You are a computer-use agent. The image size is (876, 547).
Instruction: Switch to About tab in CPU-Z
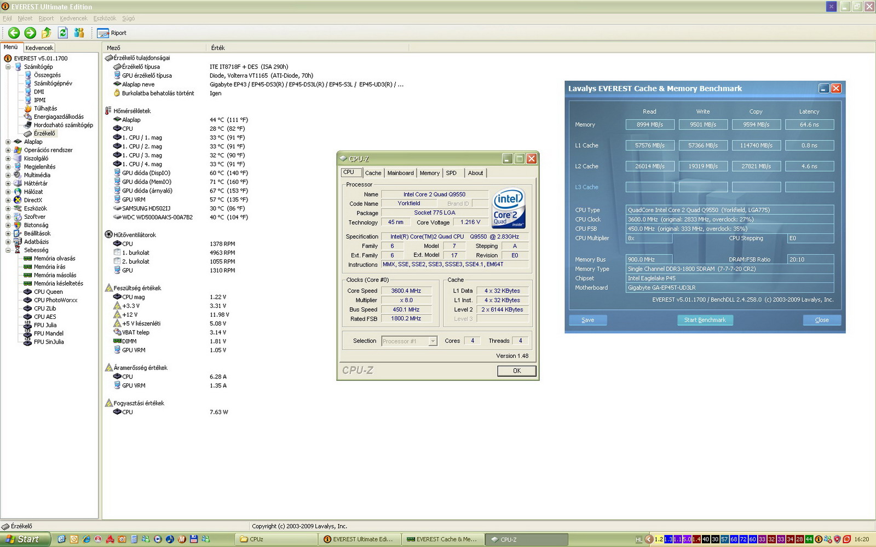(x=475, y=173)
